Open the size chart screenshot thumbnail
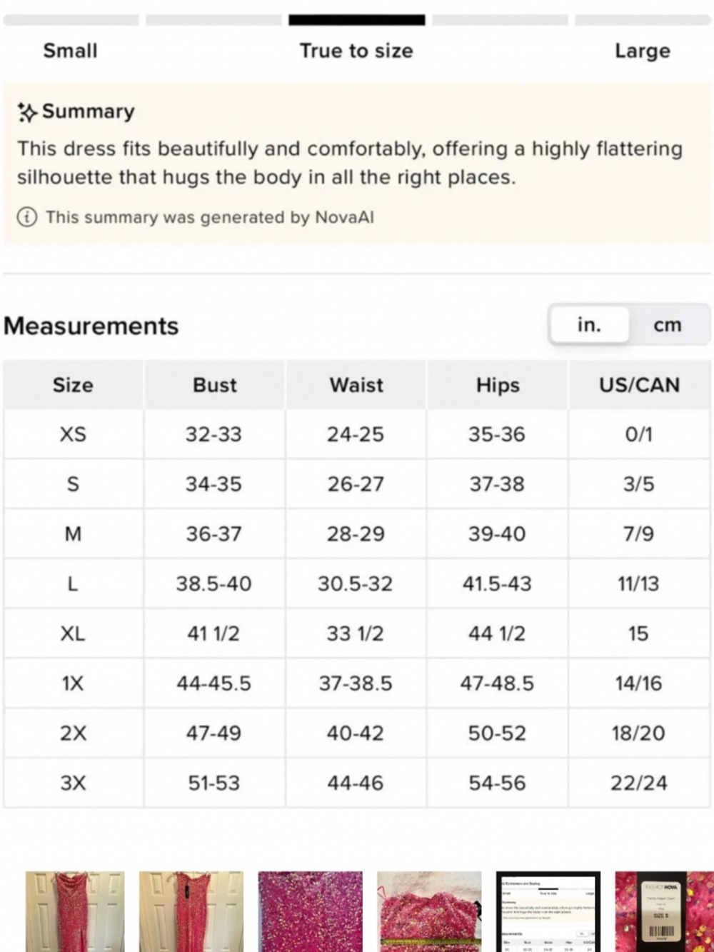 (x=548, y=911)
